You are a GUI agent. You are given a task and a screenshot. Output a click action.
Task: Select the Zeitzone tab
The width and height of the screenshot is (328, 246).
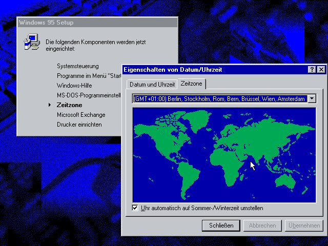pyautogui.click(x=192, y=84)
